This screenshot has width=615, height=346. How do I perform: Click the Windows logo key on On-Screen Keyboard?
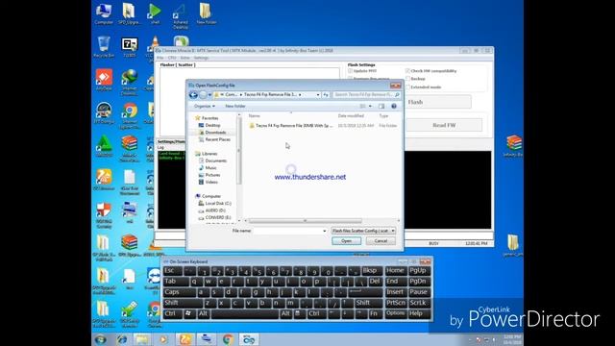coord(189,313)
